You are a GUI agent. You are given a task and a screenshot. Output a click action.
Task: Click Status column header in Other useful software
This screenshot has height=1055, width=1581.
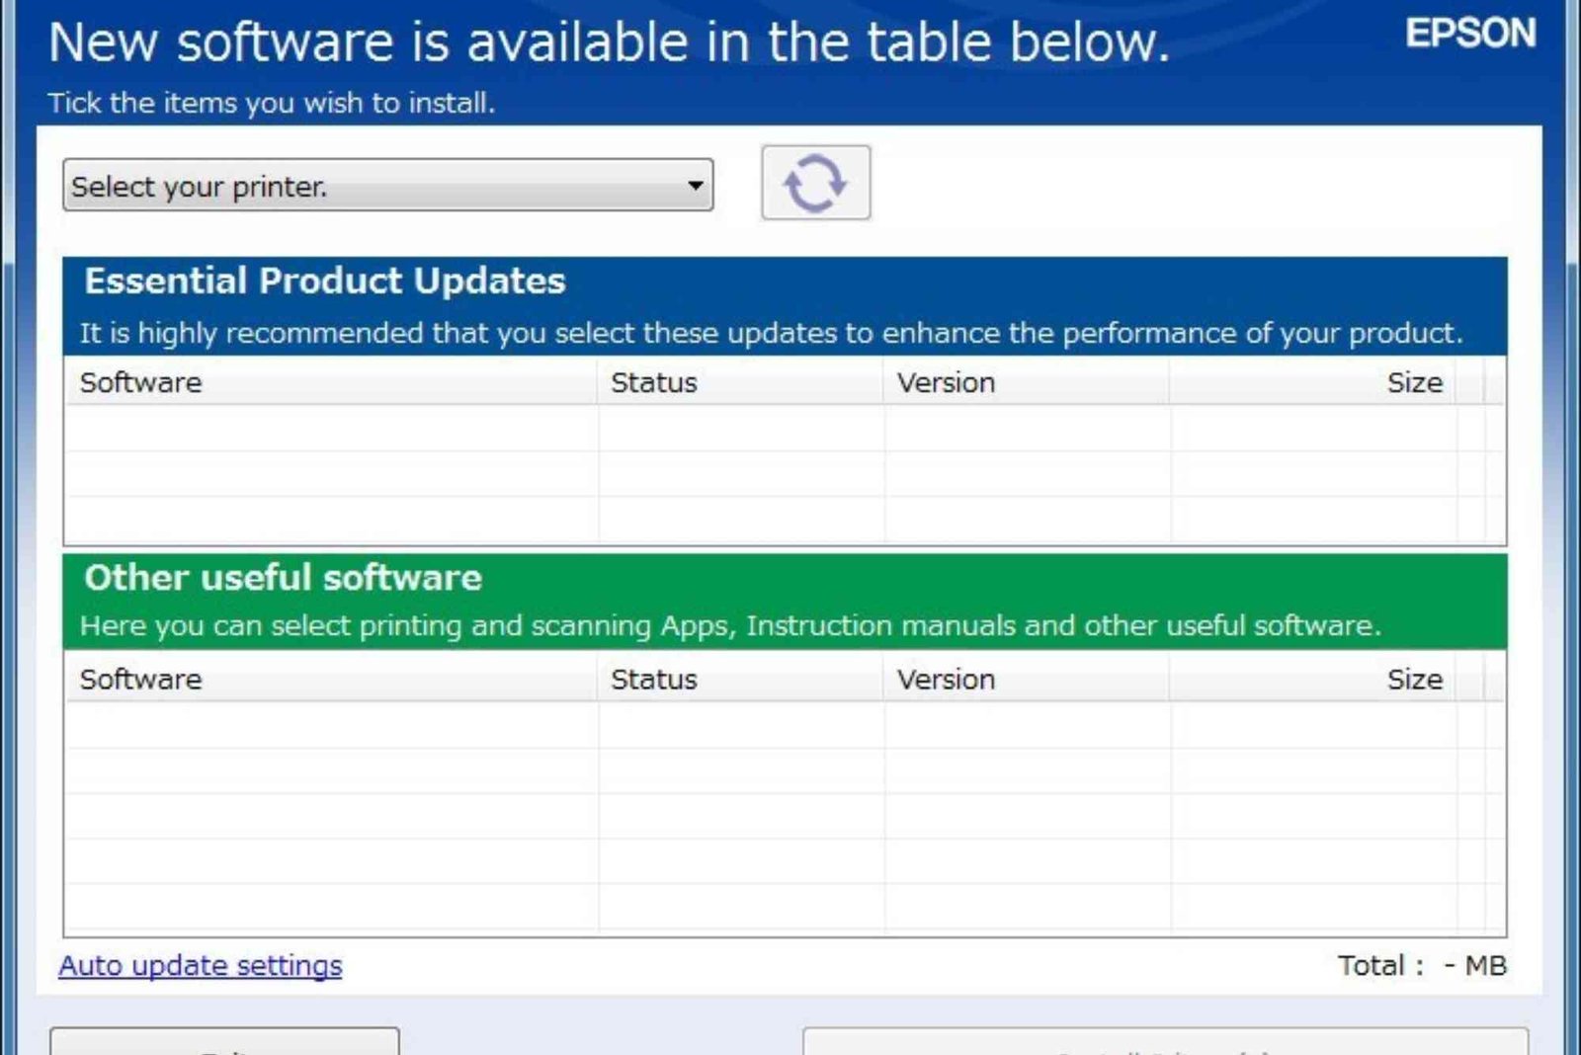pos(740,679)
